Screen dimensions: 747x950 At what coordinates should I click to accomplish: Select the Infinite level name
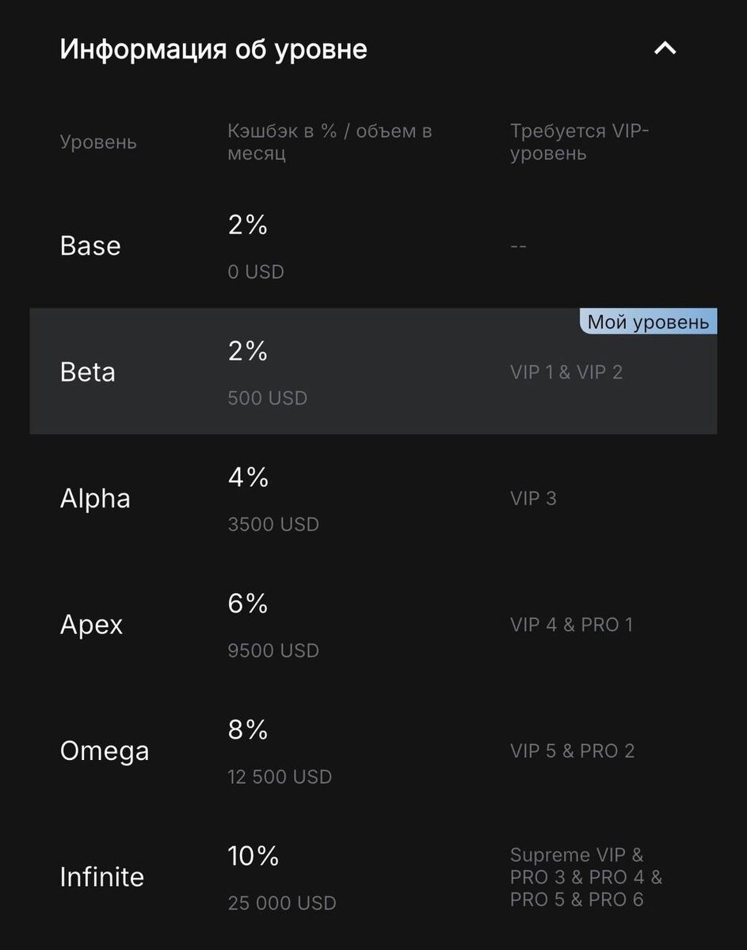[x=102, y=877]
